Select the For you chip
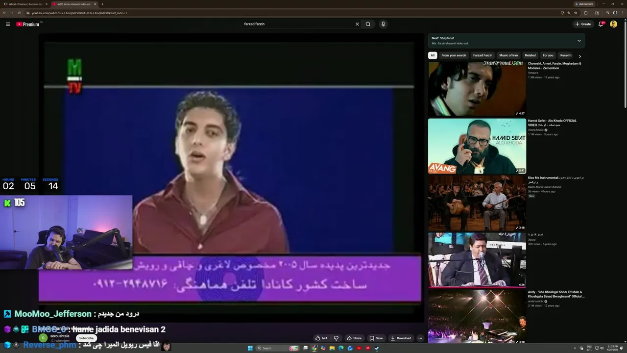Image resolution: width=627 pixels, height=353 pixels. coord(548,55)
